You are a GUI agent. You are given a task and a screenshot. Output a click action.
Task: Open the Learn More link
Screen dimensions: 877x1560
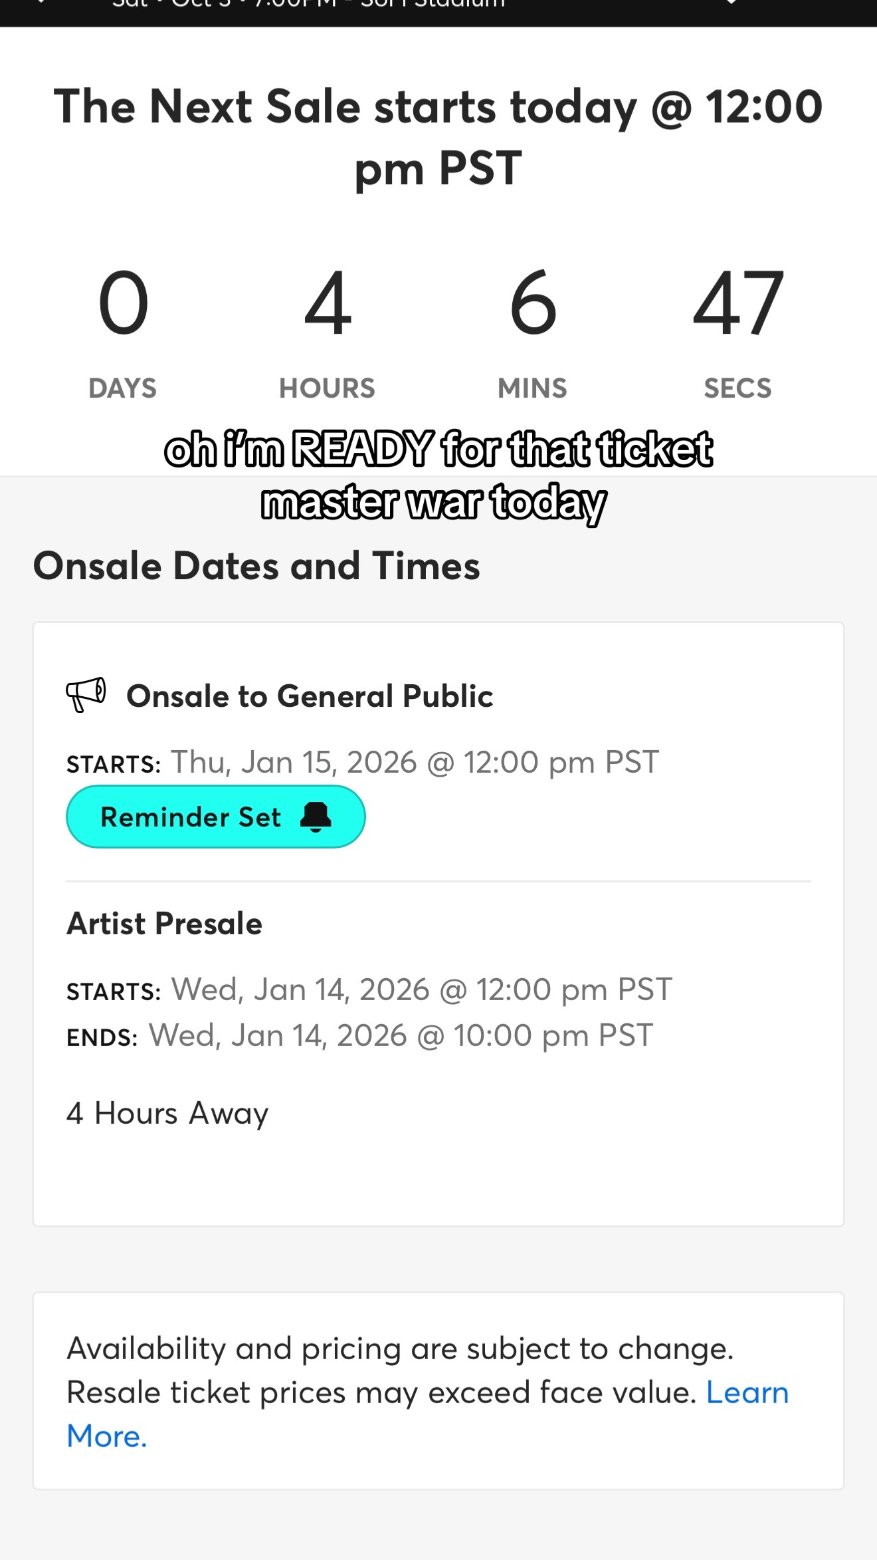[428, 1414]
